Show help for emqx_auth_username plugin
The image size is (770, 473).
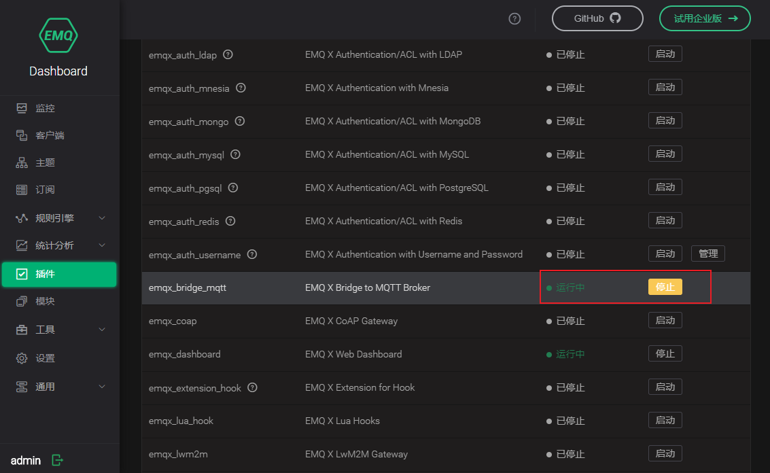[252, 254]
